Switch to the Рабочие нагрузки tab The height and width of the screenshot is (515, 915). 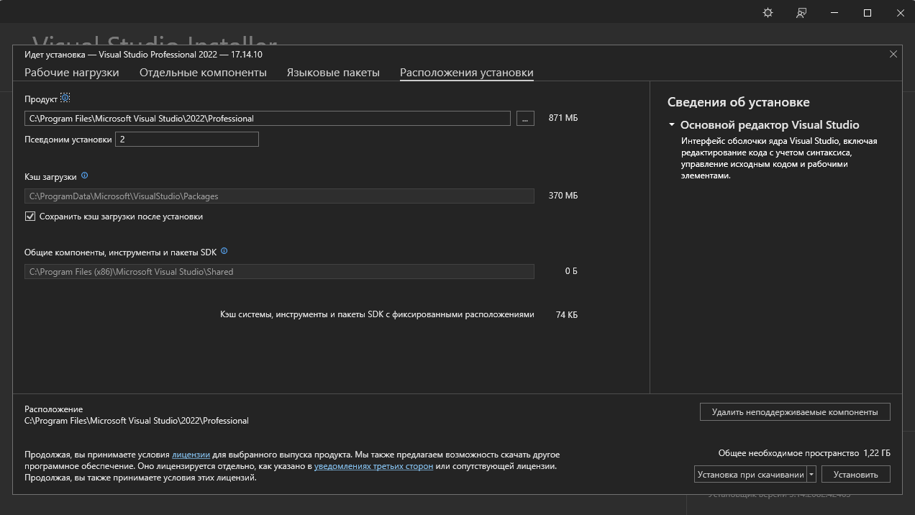point(72,73)
